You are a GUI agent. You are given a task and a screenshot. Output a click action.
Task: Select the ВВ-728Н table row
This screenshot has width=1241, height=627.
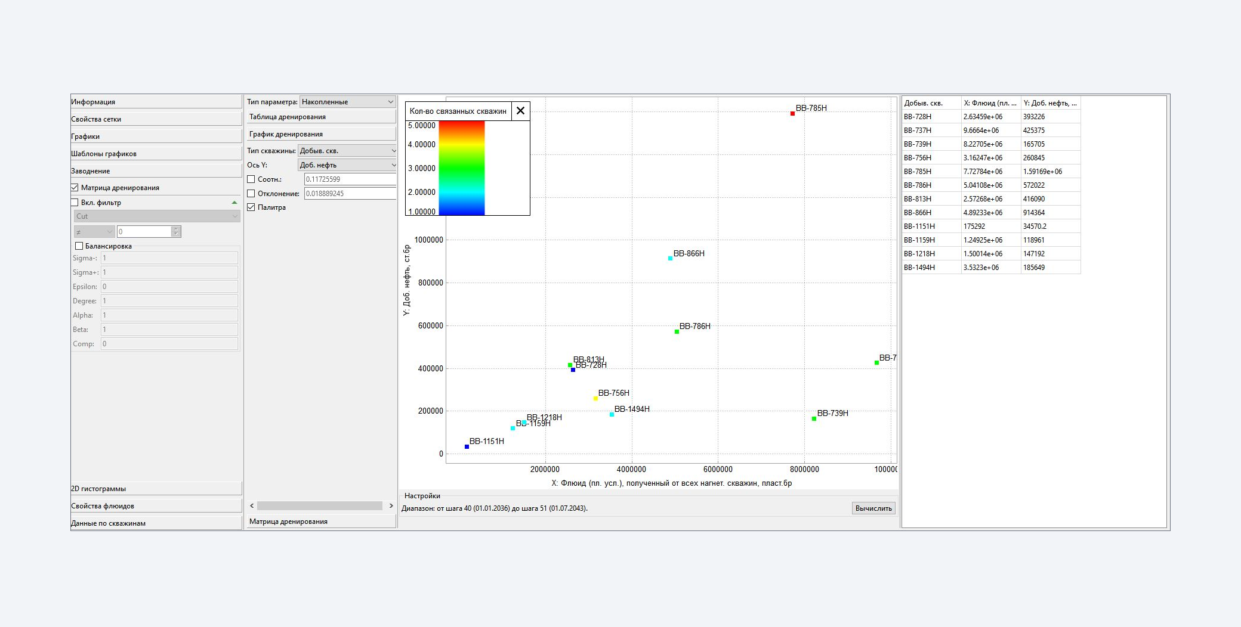tap(991, 117)
